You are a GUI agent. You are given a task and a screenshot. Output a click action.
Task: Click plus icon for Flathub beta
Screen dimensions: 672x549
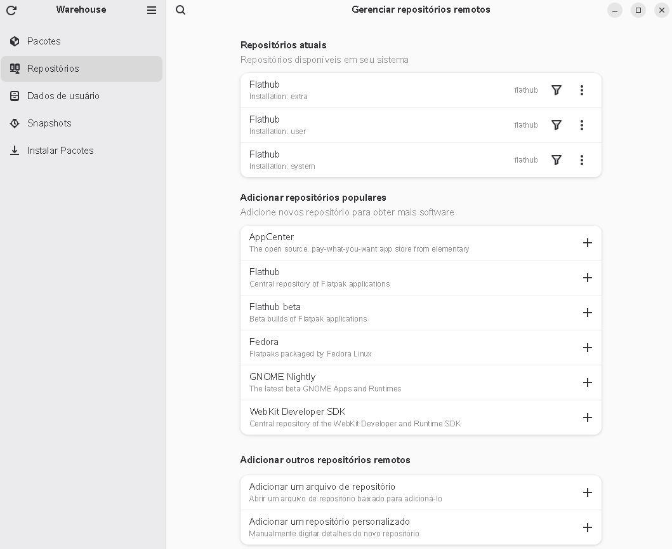click(x=587, y=313)
